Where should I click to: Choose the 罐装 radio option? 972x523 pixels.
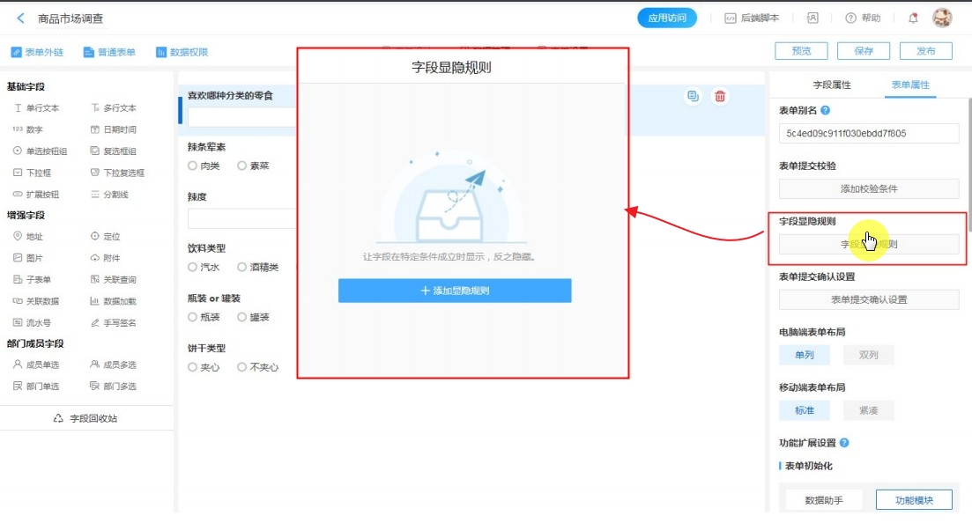tap(242, 317)
